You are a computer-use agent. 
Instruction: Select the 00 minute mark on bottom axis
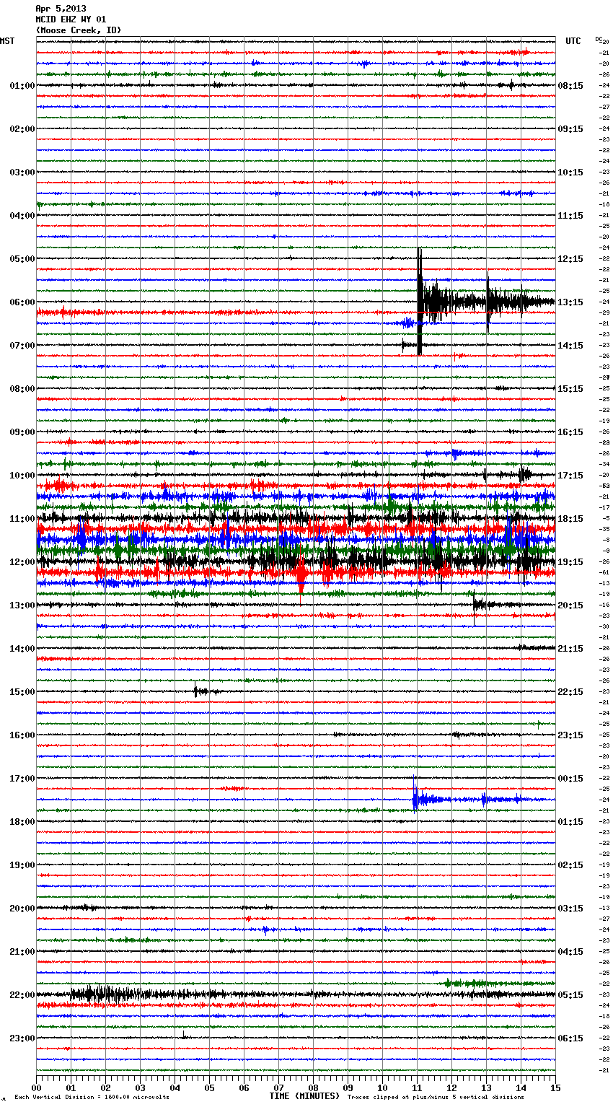pos(36,1088)
